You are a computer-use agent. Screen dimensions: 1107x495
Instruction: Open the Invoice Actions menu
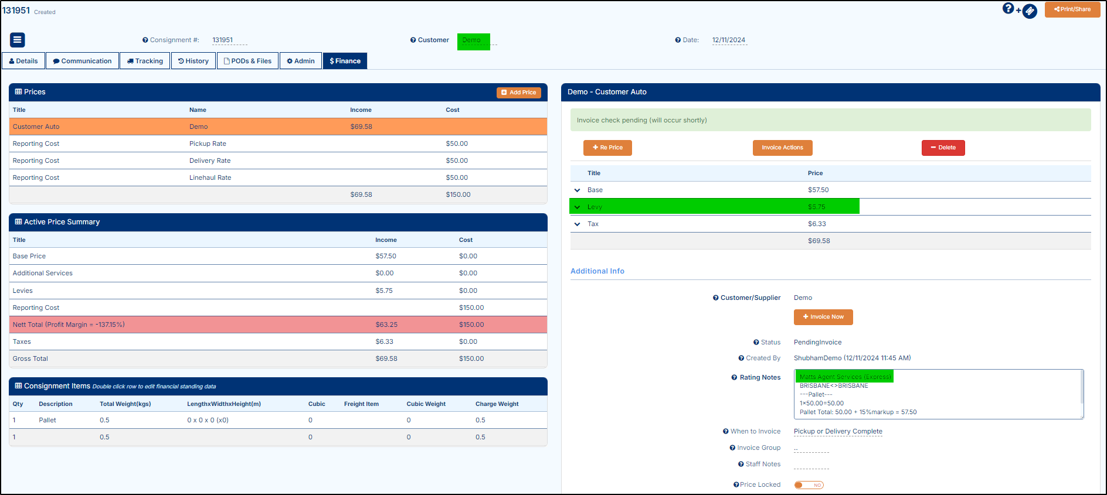click(782, 148)
